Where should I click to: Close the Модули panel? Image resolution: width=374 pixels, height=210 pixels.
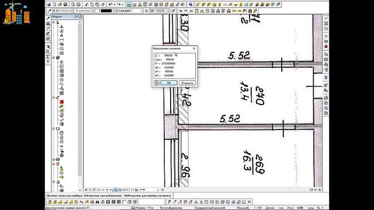pyautogui.click(x=79, y=17)
